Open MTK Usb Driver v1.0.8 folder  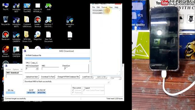point(27,37)
